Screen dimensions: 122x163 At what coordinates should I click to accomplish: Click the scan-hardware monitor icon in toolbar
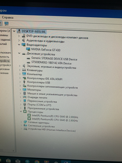7,24
